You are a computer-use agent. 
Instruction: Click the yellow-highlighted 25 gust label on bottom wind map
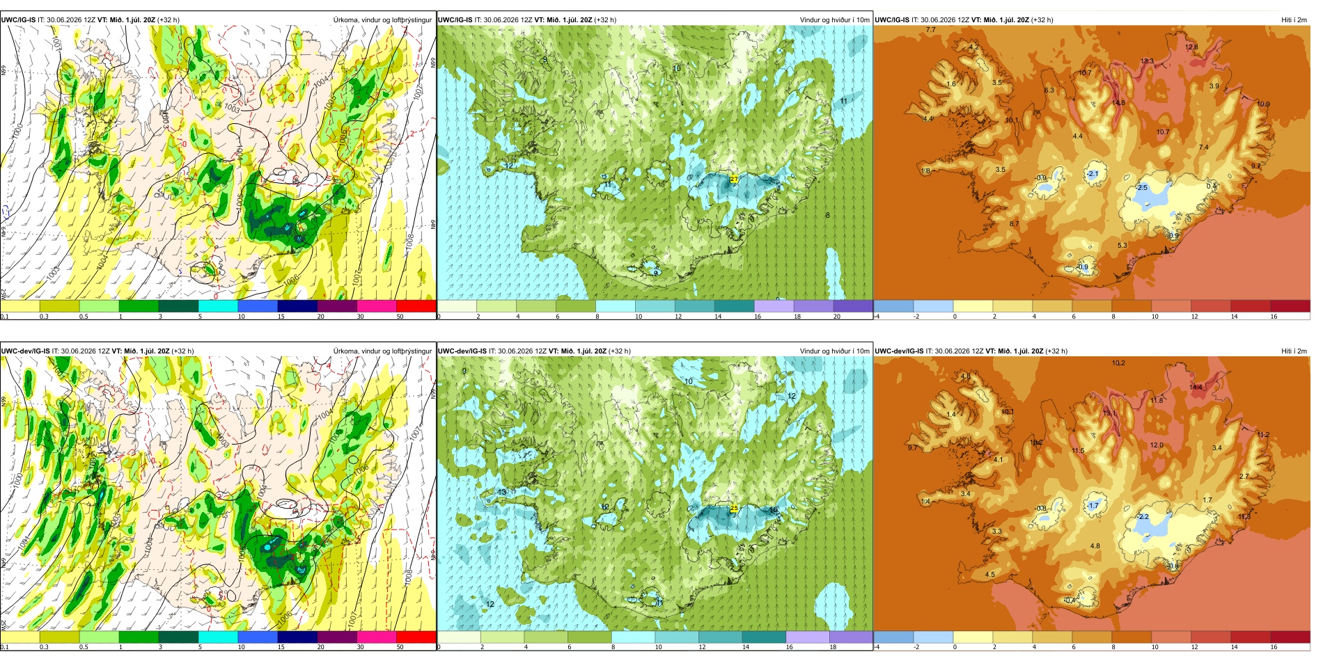(x=734, y=509)
